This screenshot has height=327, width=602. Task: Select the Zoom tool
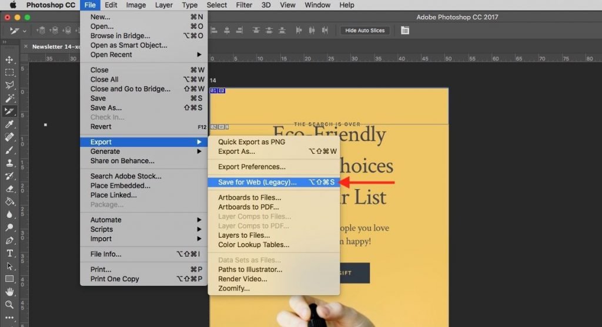[x=9, y=305]
